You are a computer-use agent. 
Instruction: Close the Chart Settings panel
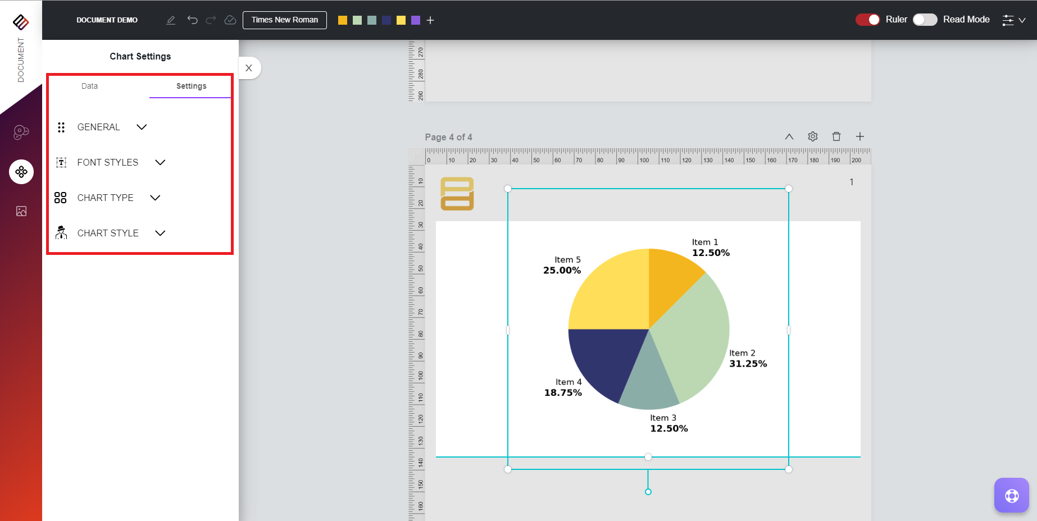click(x=249, y=68)
